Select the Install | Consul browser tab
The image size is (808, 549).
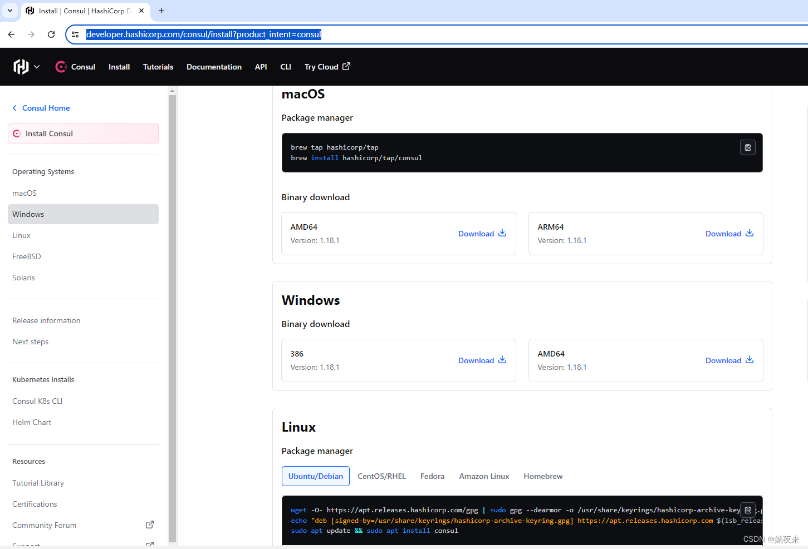point(85,11)
